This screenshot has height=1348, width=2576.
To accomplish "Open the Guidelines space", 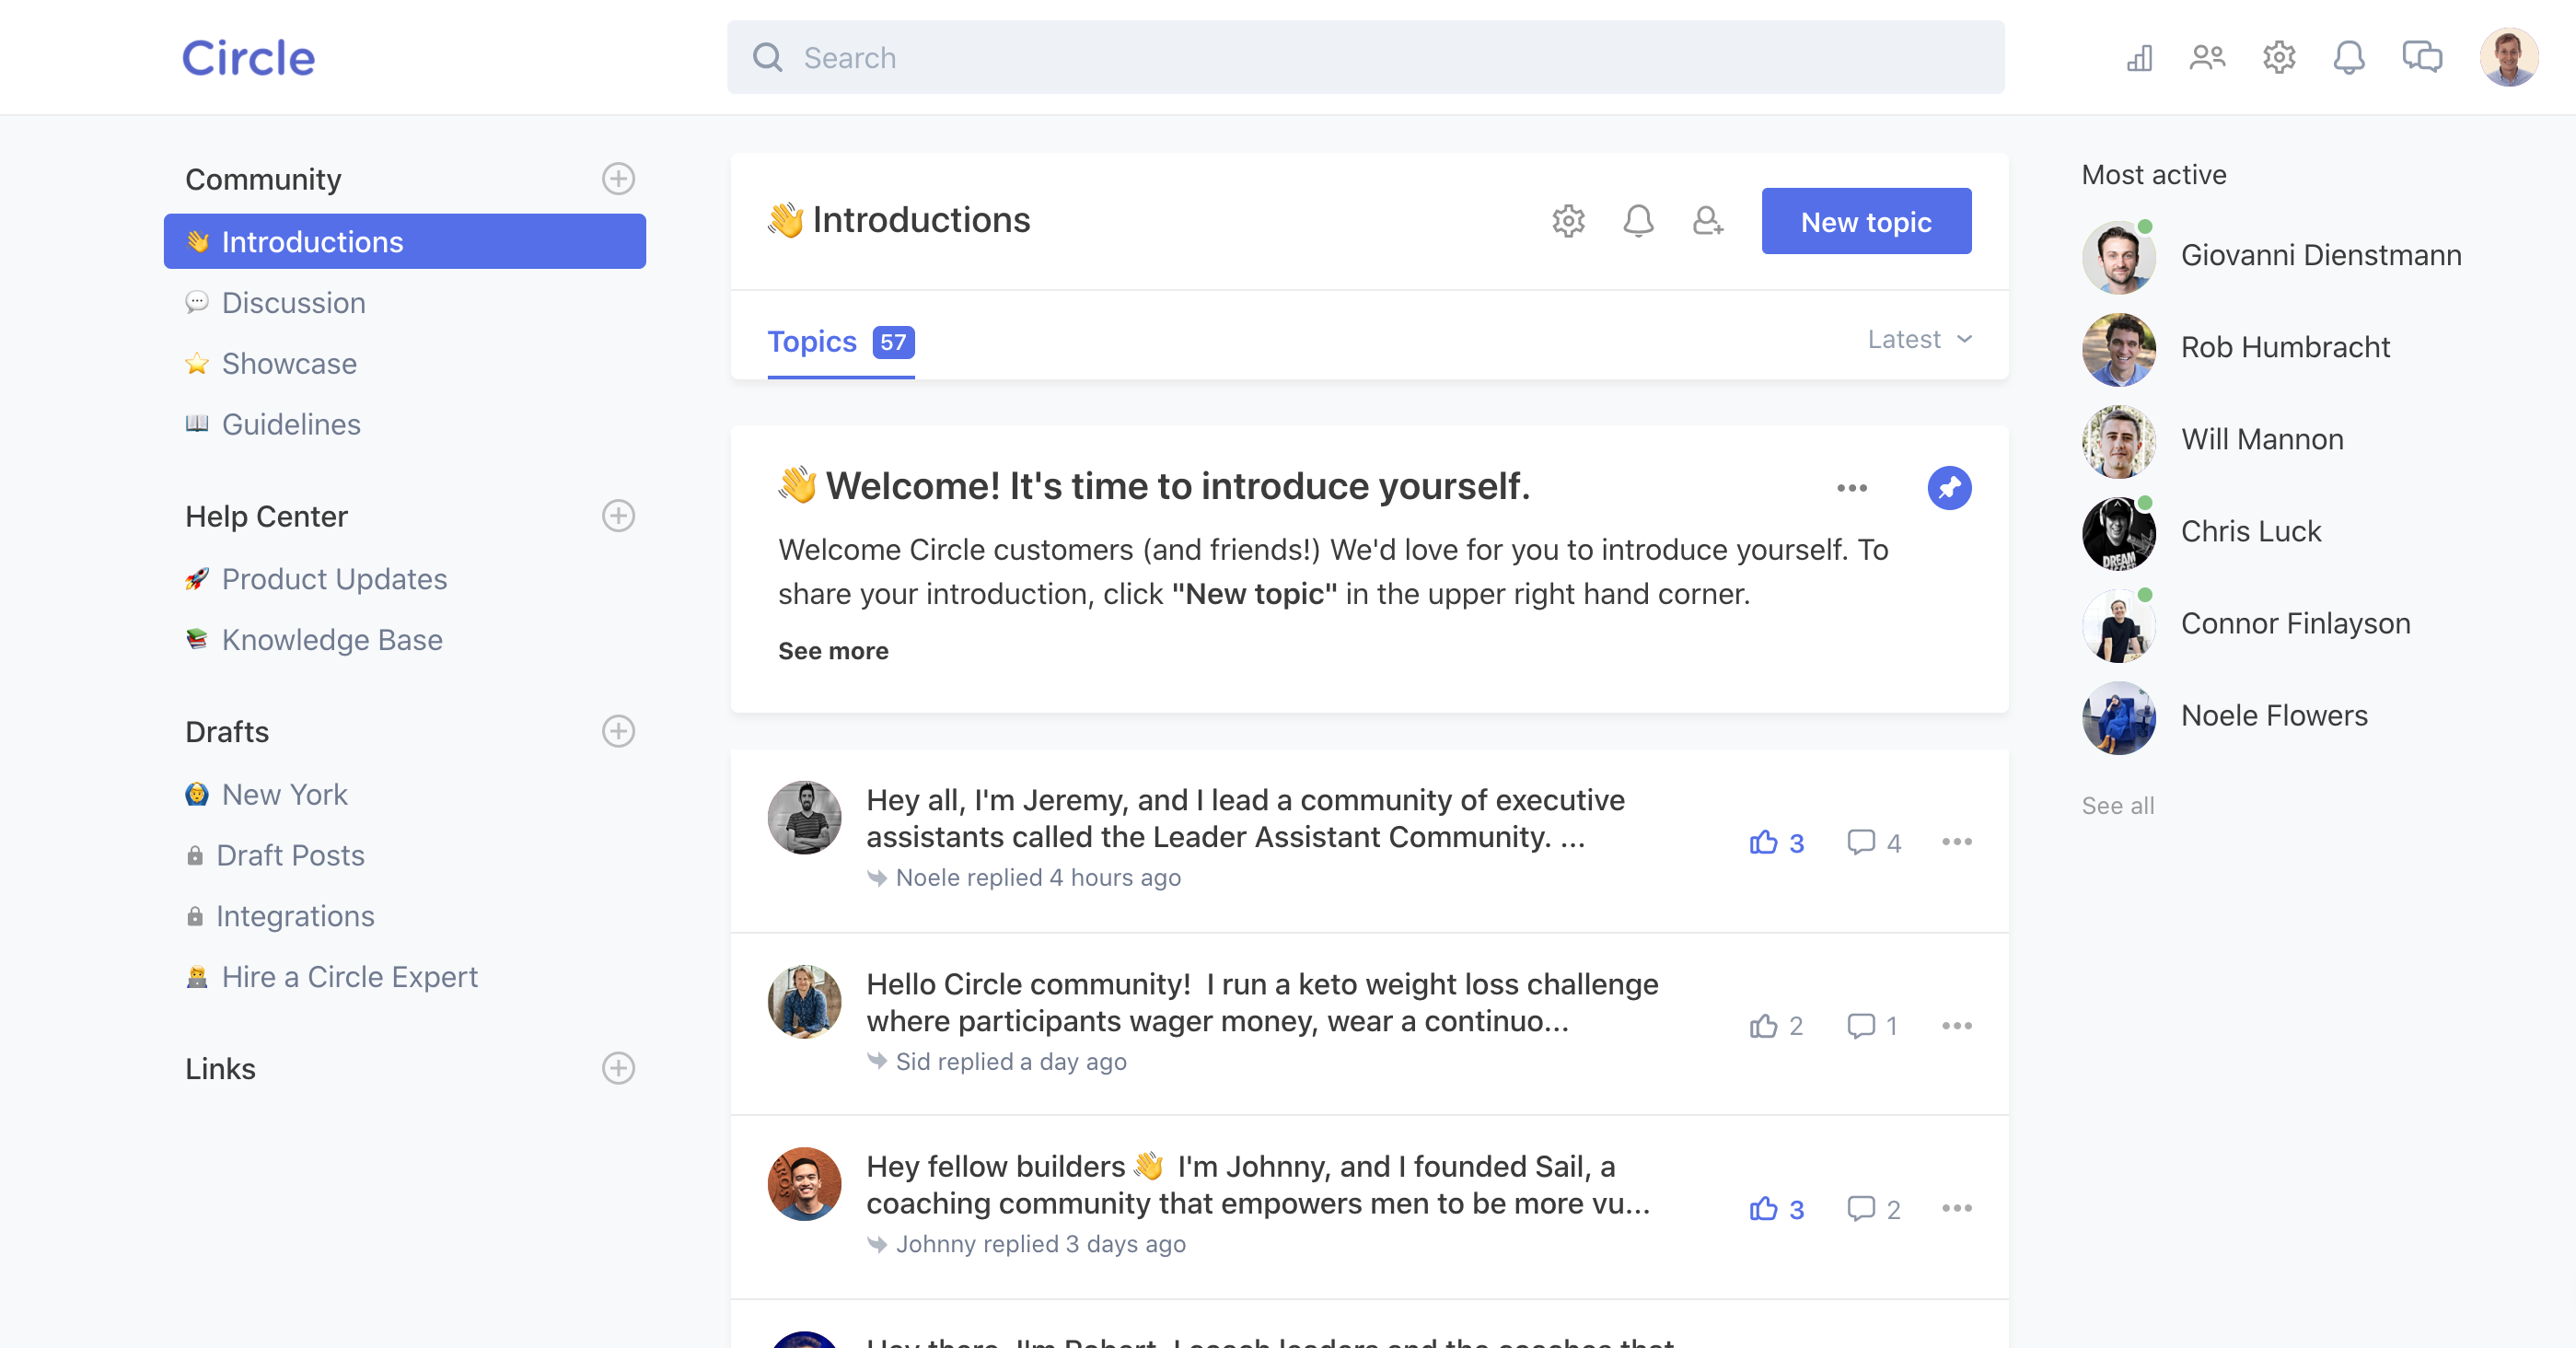I will 273,425.
